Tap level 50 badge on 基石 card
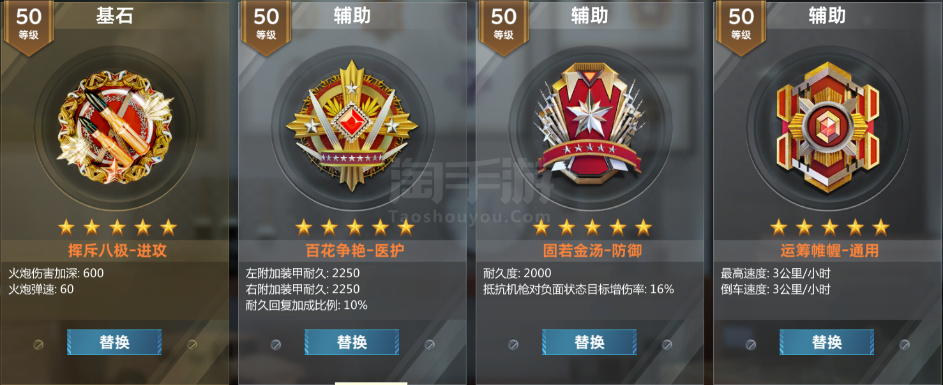943x385 pixels. (x=29, y=24)
